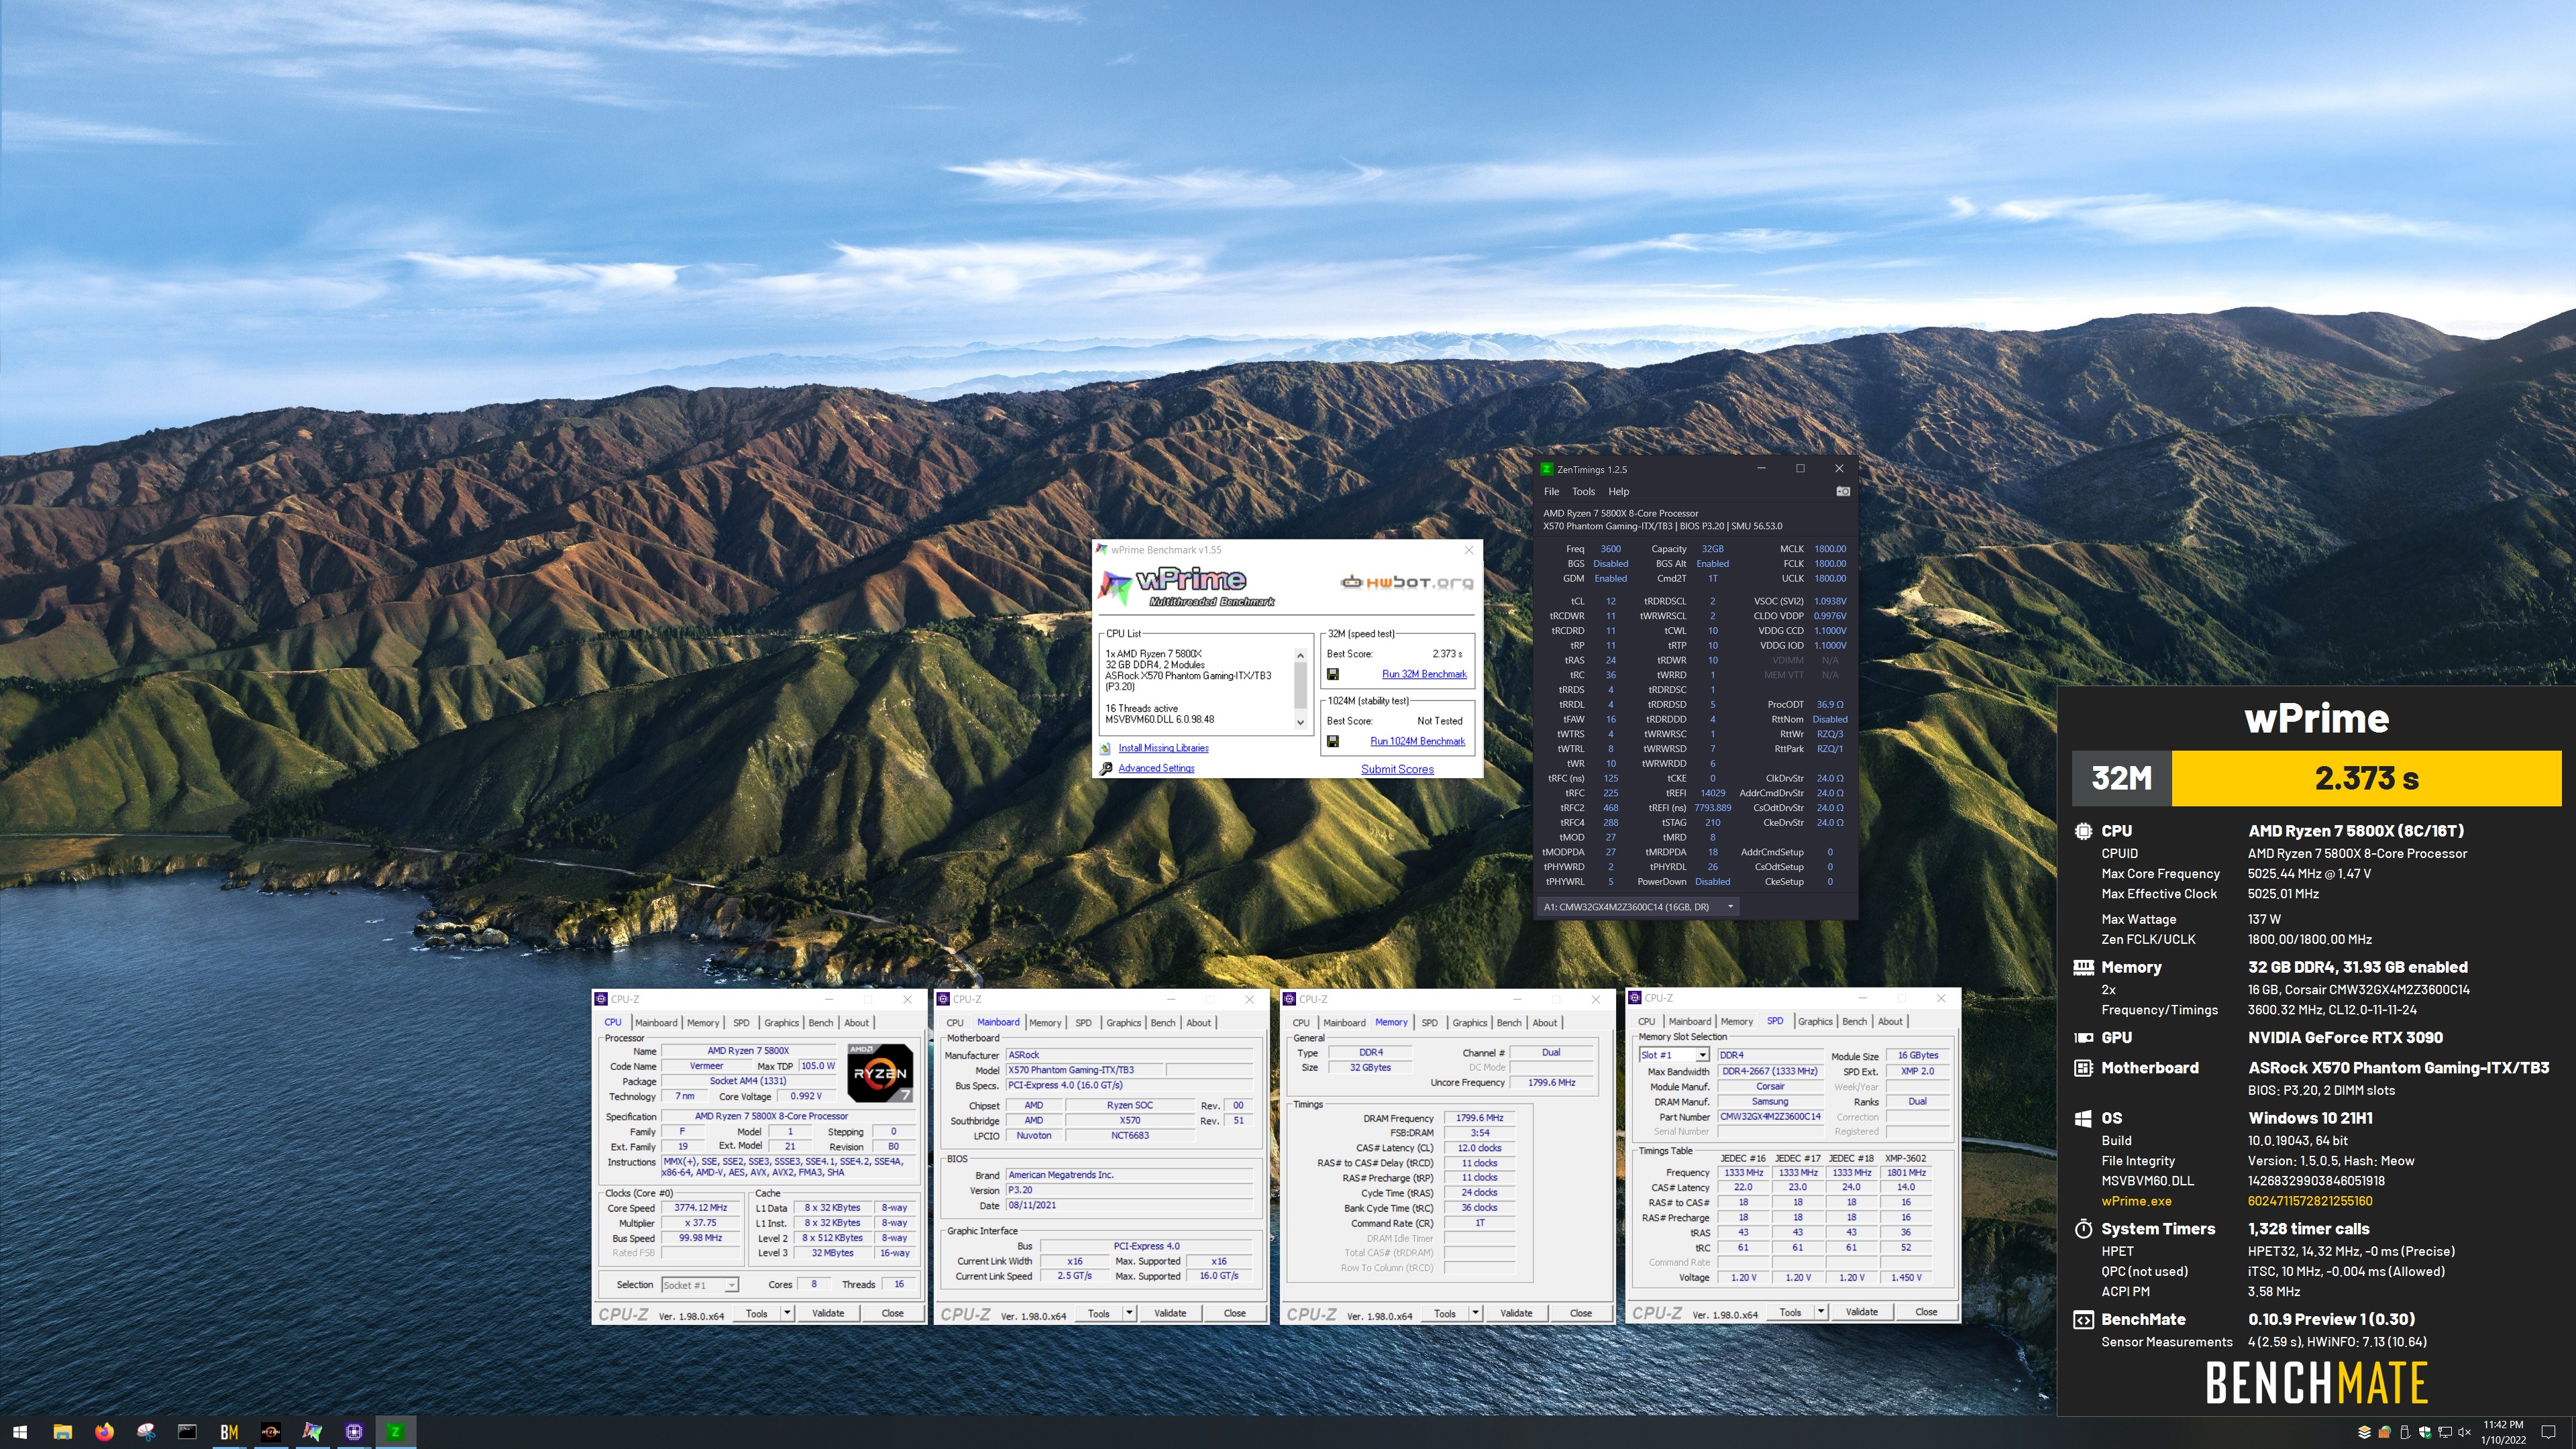Screen dimensions: 2576x1449
Task: Click the CPU-Z Core Speed value 3774.12 MHz
Action: 700,1208
